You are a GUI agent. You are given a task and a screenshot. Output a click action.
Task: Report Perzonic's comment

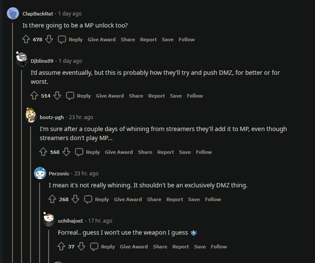click(x=175, y=199)
